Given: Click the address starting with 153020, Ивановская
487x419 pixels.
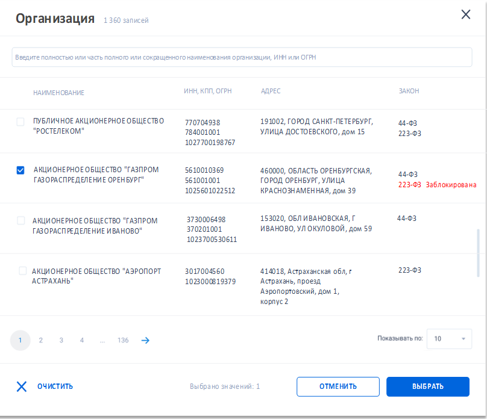Looking at the screenshot, I should (x=316, y=223).
